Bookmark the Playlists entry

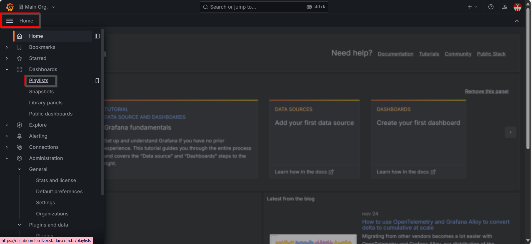coord(97,81)
